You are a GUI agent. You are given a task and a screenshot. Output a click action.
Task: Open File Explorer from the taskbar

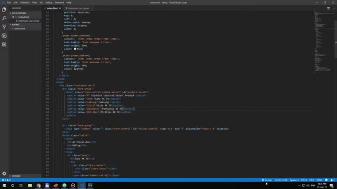(x=30, y=185)
